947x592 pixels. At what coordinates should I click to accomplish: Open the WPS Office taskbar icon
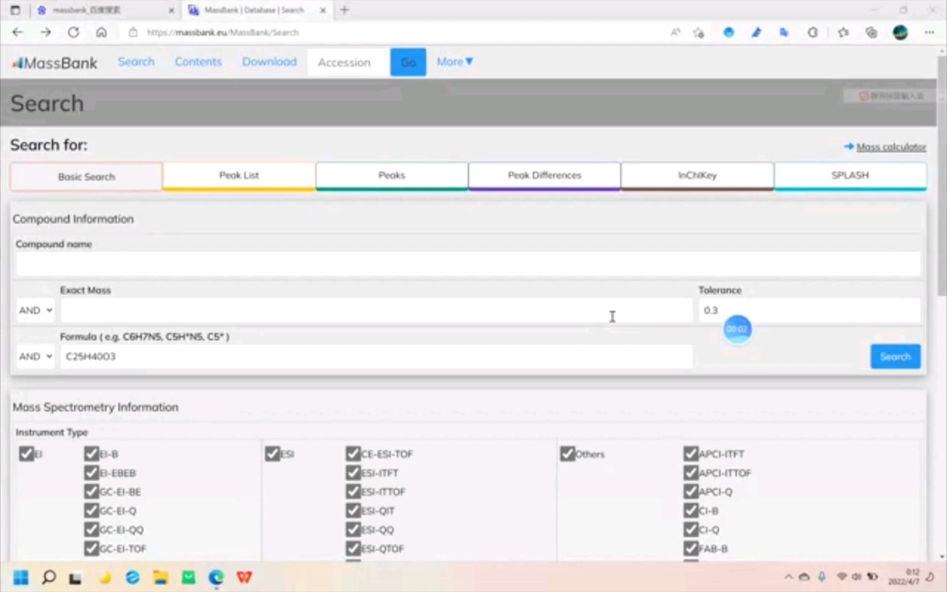pyautogui.click(x=244, y=577)
